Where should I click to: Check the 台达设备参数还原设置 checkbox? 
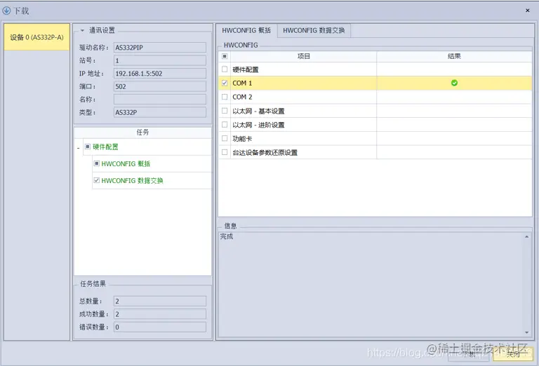[225, 152]
